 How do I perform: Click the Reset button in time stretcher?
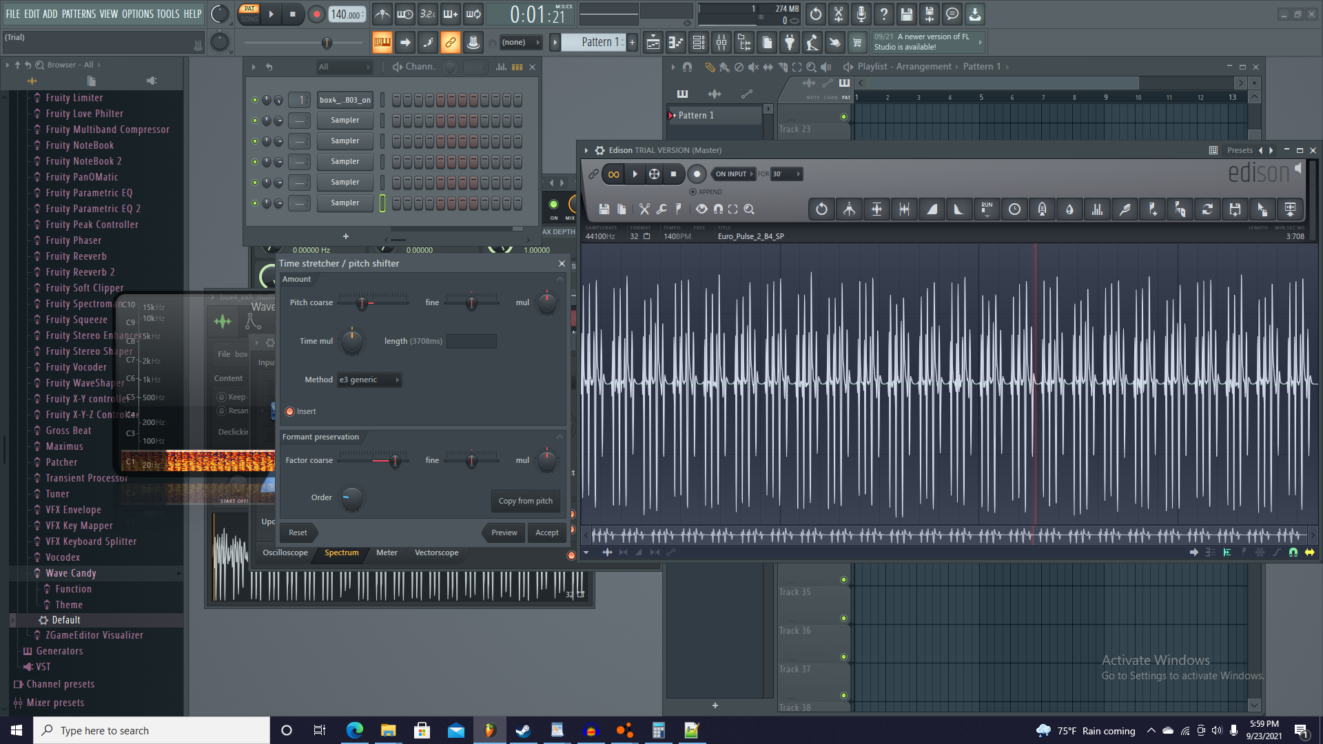(298, 533)
